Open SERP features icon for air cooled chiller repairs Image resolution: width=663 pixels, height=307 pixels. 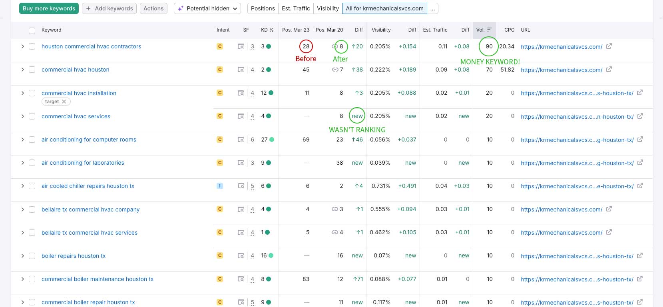pos(241,186)
